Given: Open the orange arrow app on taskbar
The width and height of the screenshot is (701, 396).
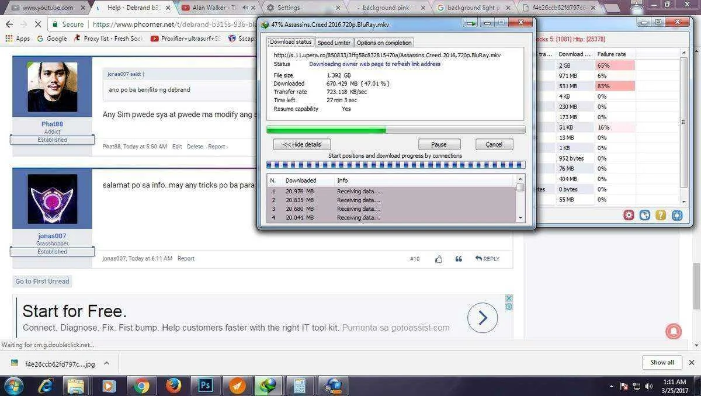Looking at the screenshot, I should pyautogui.click(x=237, y=386).
